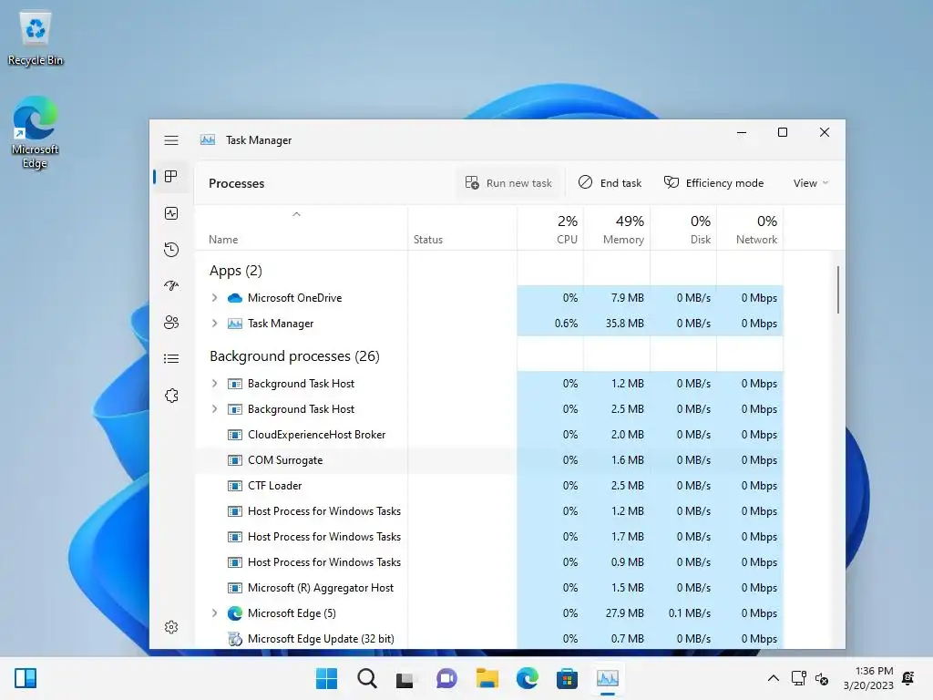
Task: Select Host Process for Windows Tasks 1.7 MB
Action: [489, 537]
